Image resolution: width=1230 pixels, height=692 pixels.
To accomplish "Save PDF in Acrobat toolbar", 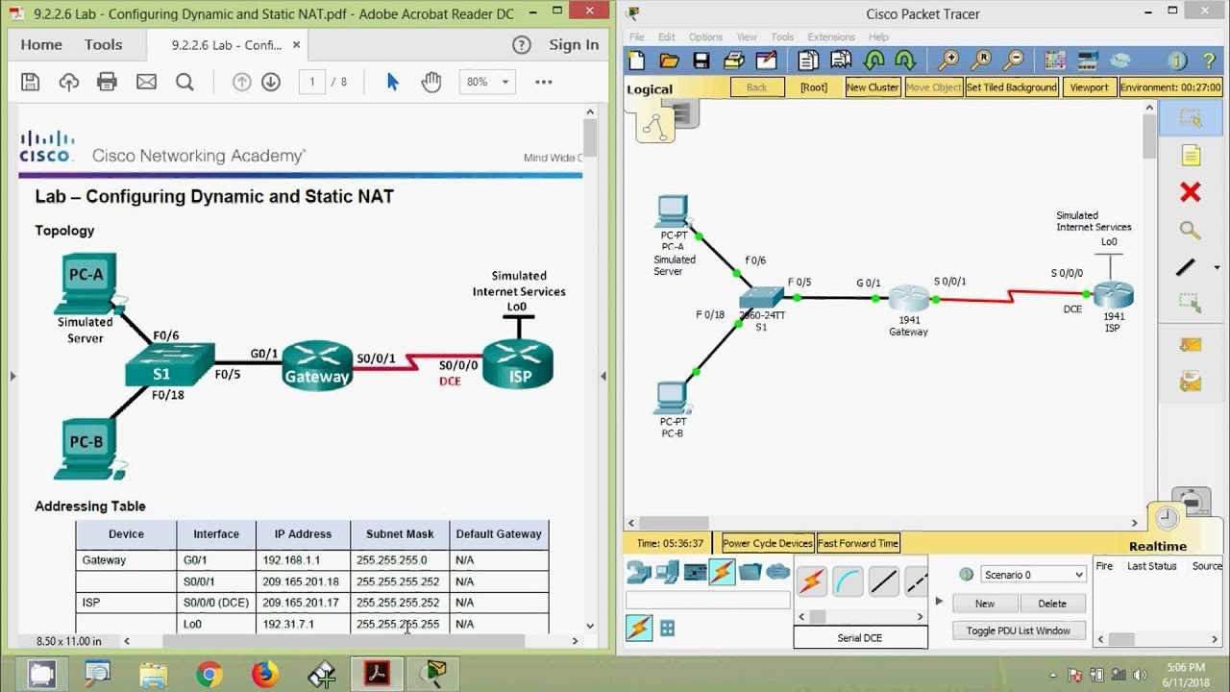I will (30, 82).
